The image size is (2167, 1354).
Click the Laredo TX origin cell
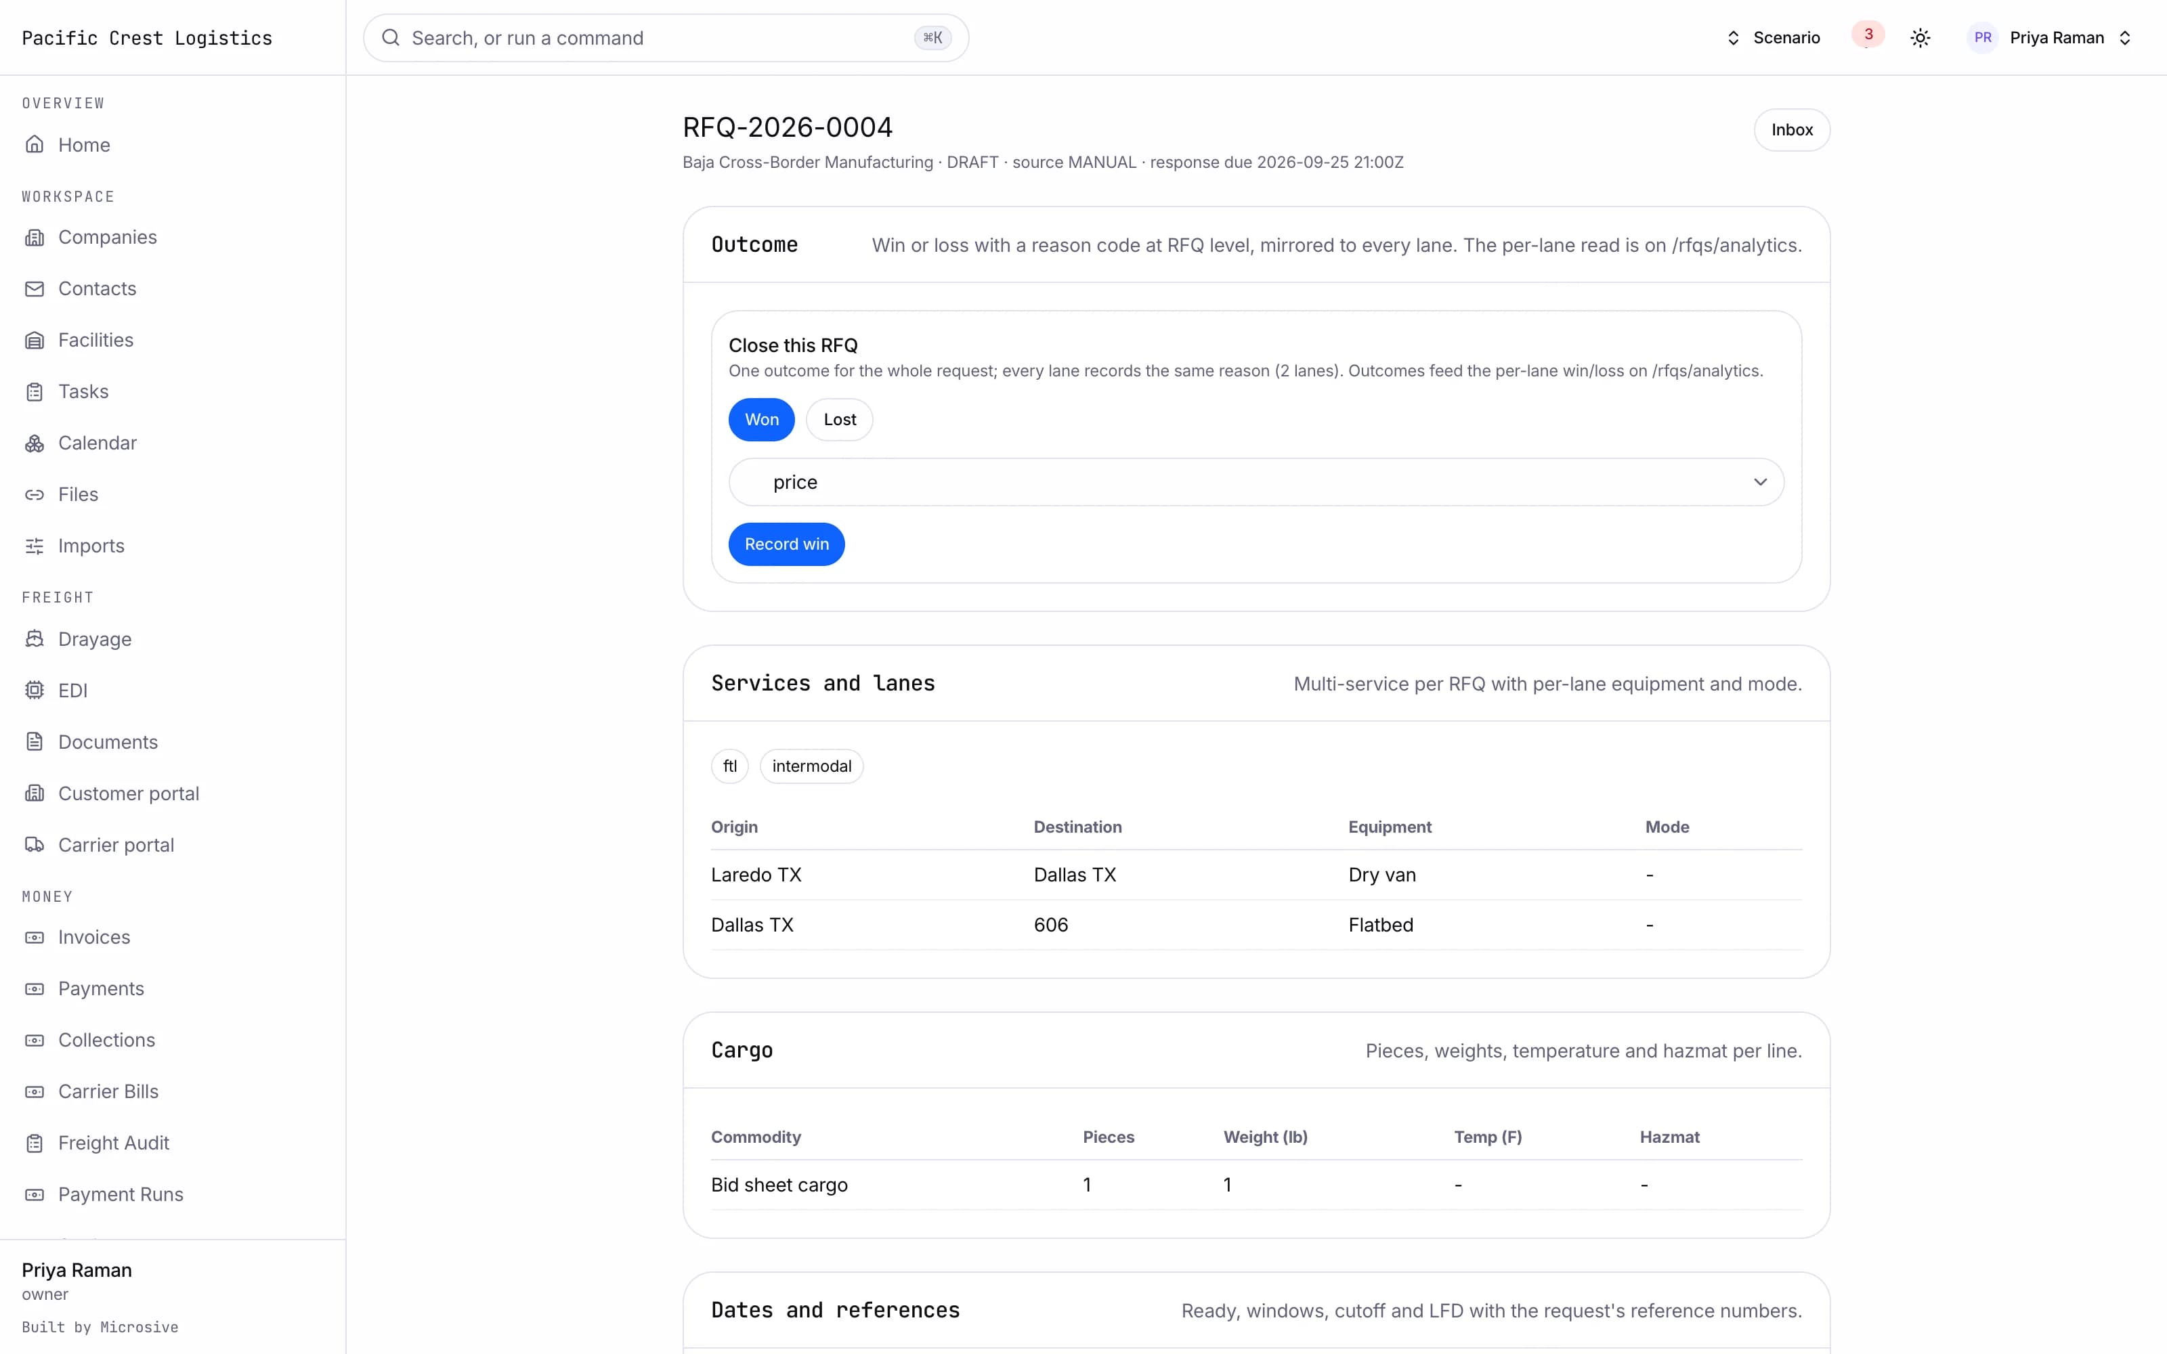756,875
